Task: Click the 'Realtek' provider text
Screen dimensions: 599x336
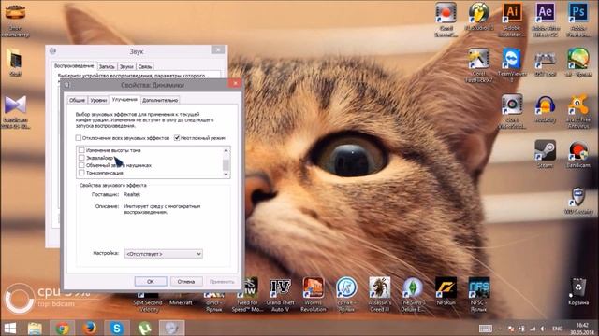Action: pyautogui.click(x=132, y=194)
